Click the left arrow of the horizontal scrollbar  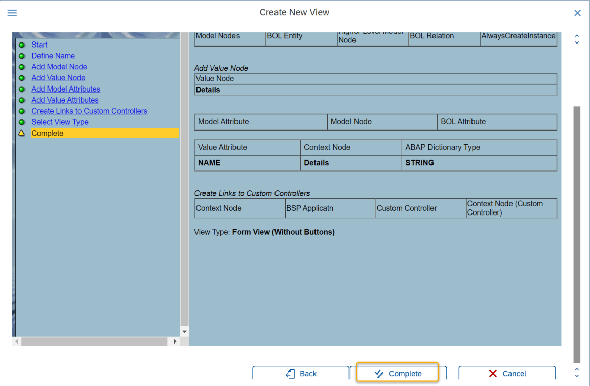click(16, 341)
